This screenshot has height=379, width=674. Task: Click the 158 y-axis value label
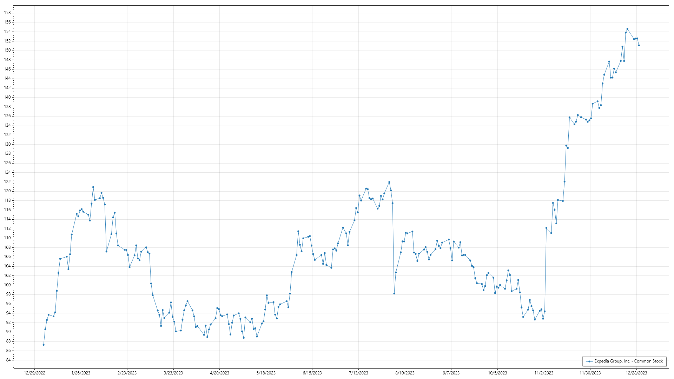[7, 13]
